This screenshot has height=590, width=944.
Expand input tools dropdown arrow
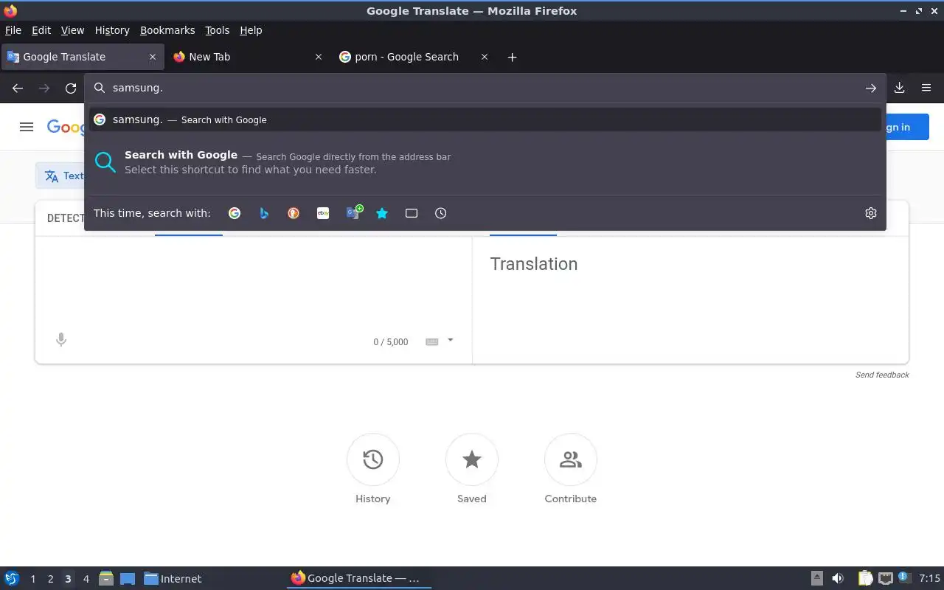[x=451, y=340]
